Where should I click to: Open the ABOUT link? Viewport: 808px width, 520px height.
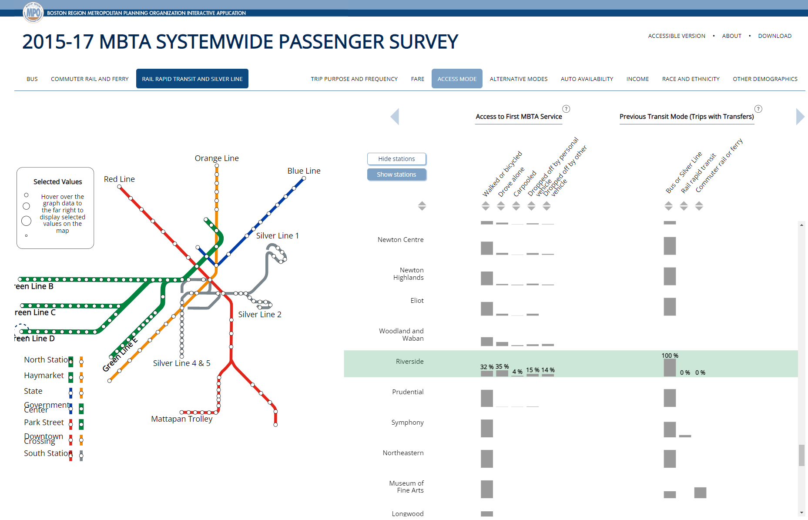pos(732,36)
